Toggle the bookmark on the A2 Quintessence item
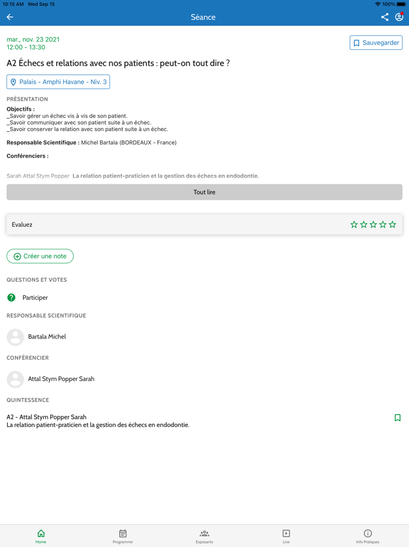This screenshot has height=547, width=409. (x=397, y=418)
